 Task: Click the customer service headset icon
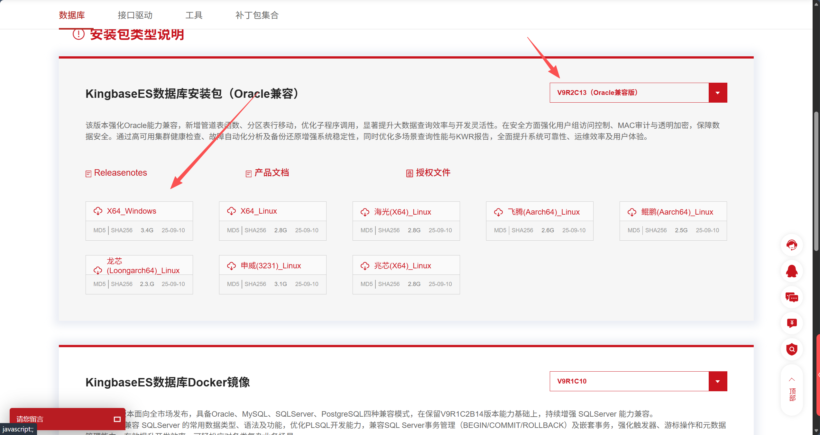(792, 245)
